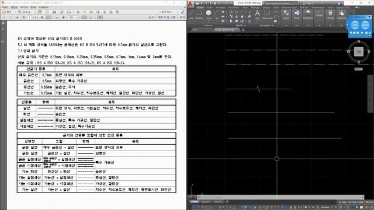Open bookmarks panel in Acrobat sidebar
The height and width of the screenshot is (210, 374).
pyautogui.click(x=3, y=29)
